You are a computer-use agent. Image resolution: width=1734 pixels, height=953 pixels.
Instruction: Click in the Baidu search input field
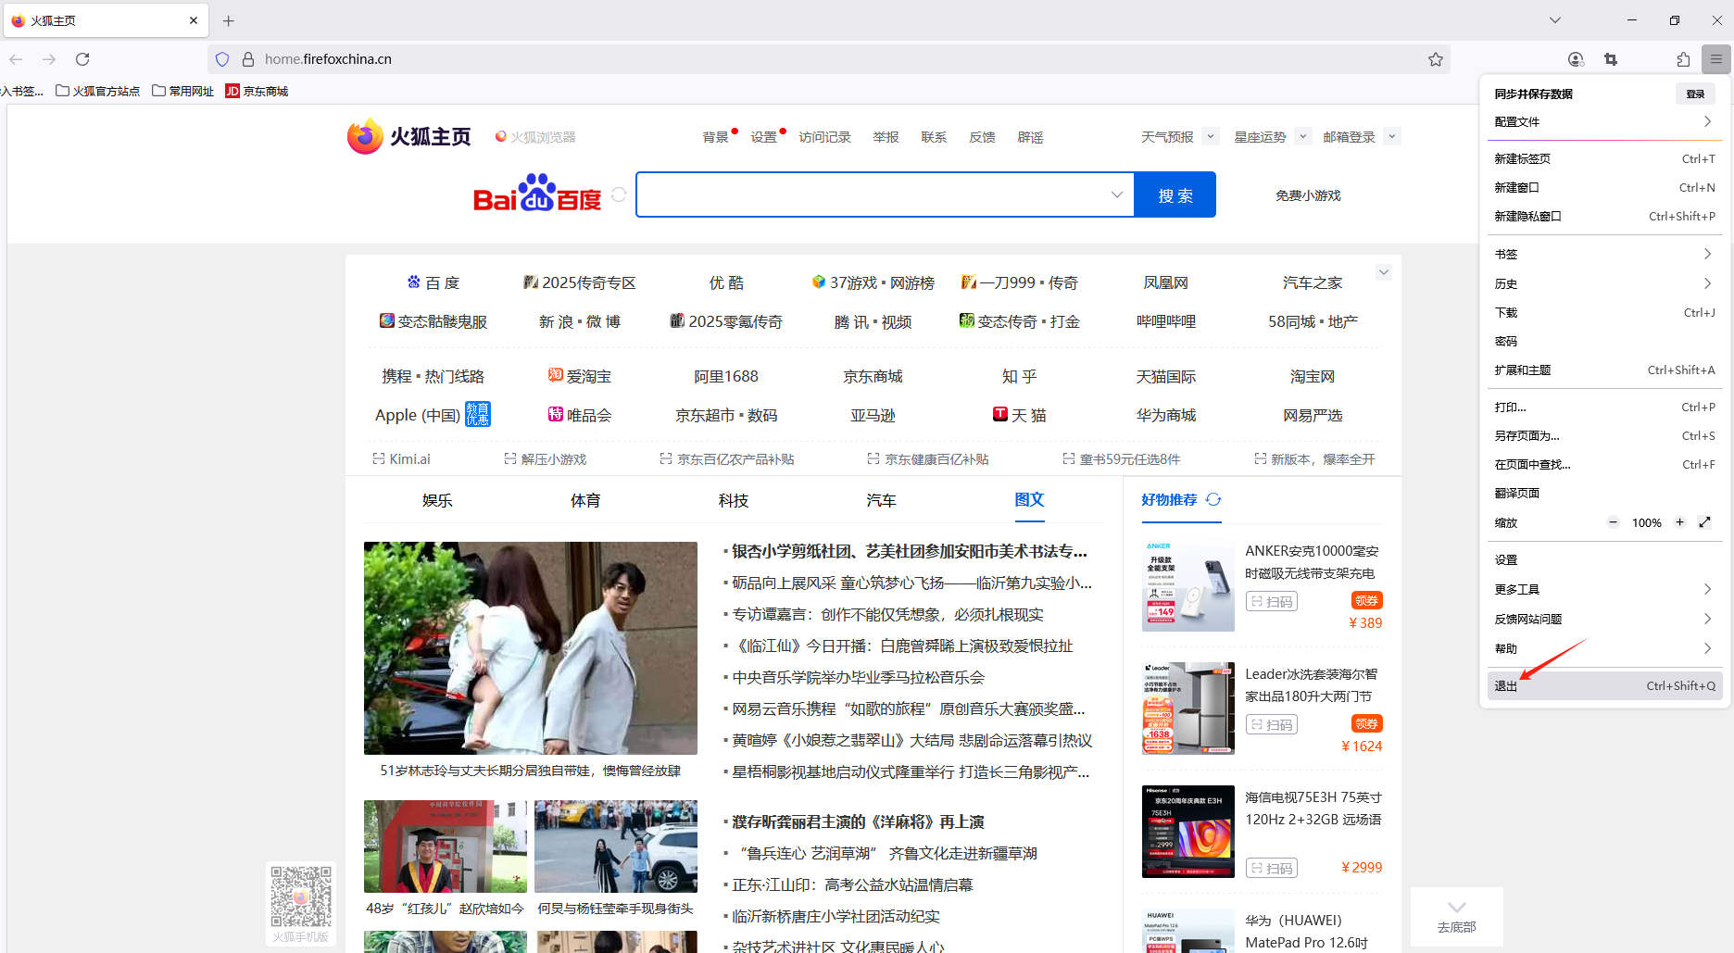(x=873, y=194)
